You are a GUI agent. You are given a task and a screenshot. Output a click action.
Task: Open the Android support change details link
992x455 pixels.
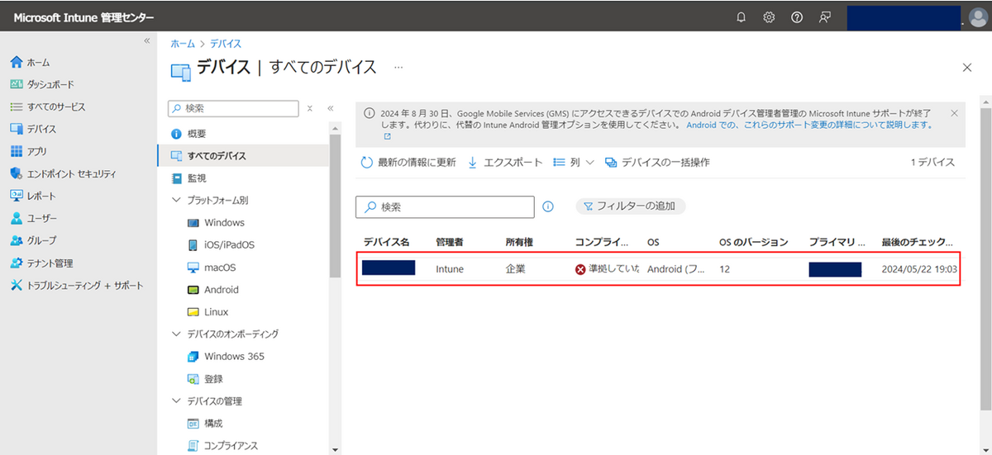pyautogui.click(x=809, y=125)
